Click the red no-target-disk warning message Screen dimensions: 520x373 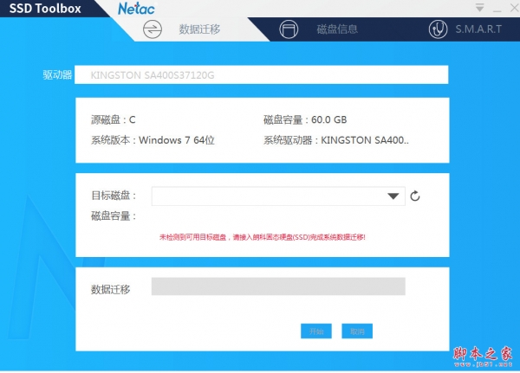(263, 237)
